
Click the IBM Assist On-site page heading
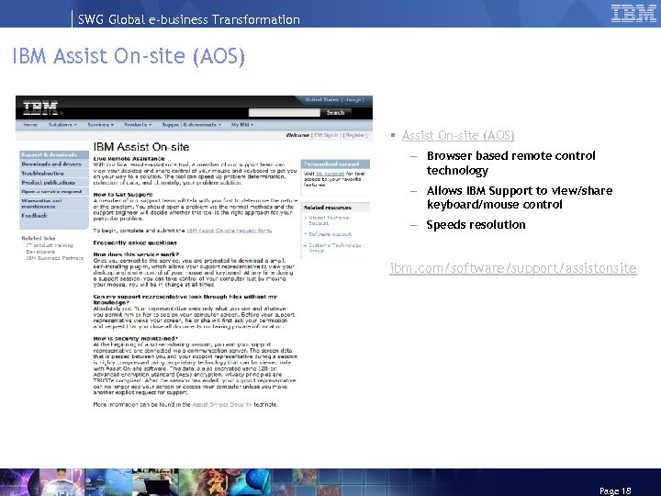[141, 147]
